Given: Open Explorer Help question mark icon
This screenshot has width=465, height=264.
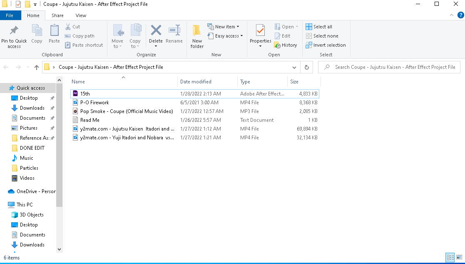Looking at the screenshot, I should click(x=460, y=15).
